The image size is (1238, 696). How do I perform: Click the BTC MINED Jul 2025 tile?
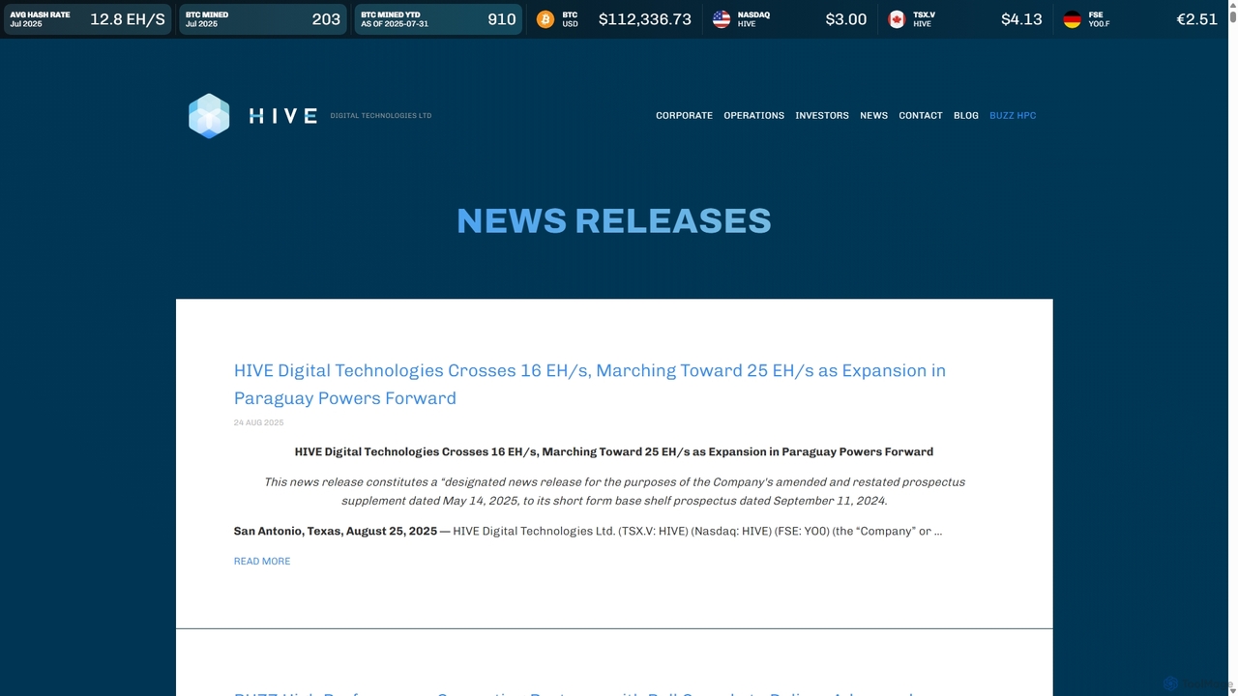(x=262, y=19)
